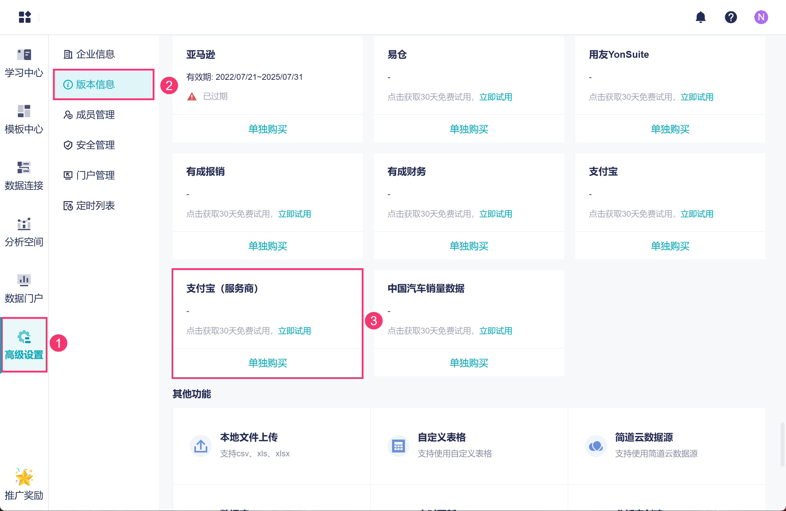This screenshot has height=511, width=786.
Task: Select 高级设置 in the sidebar
Action: 24,345
